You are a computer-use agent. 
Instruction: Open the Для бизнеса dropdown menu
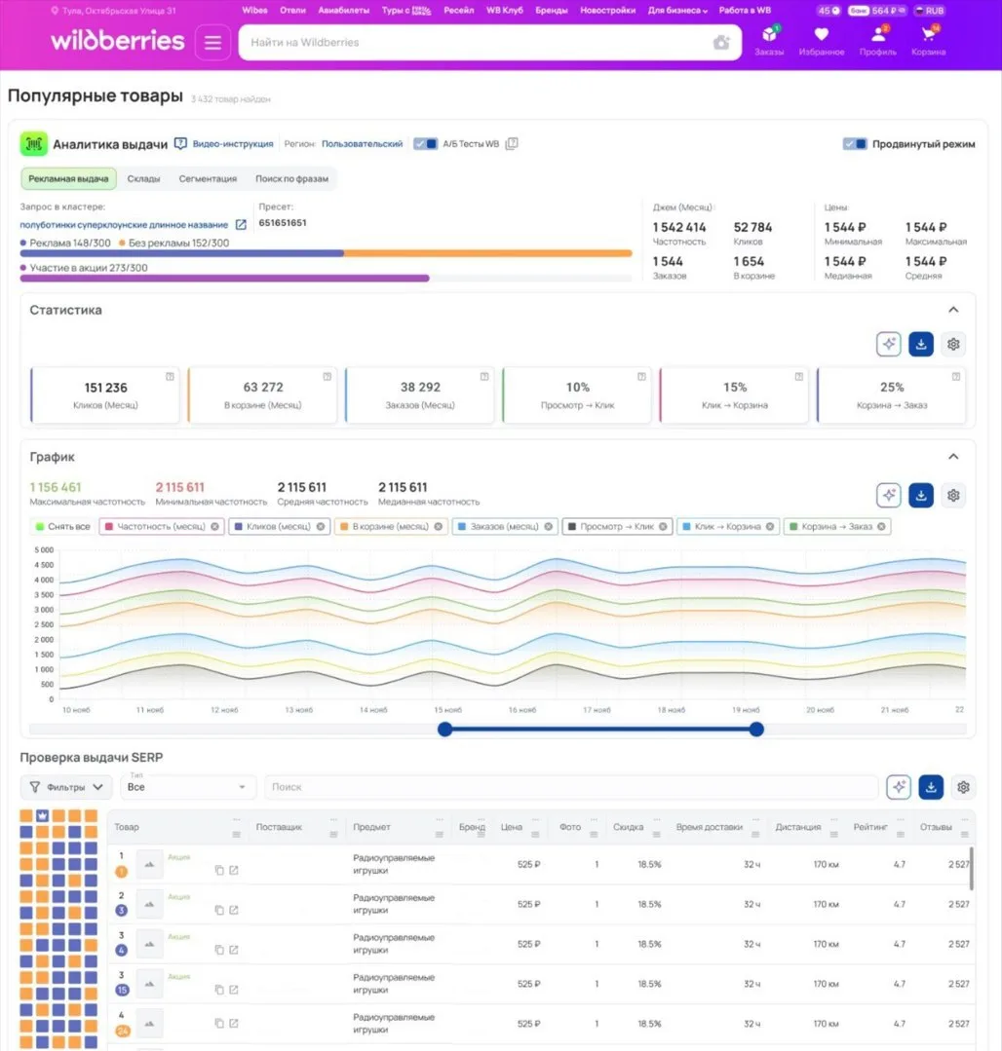point(677,10)
